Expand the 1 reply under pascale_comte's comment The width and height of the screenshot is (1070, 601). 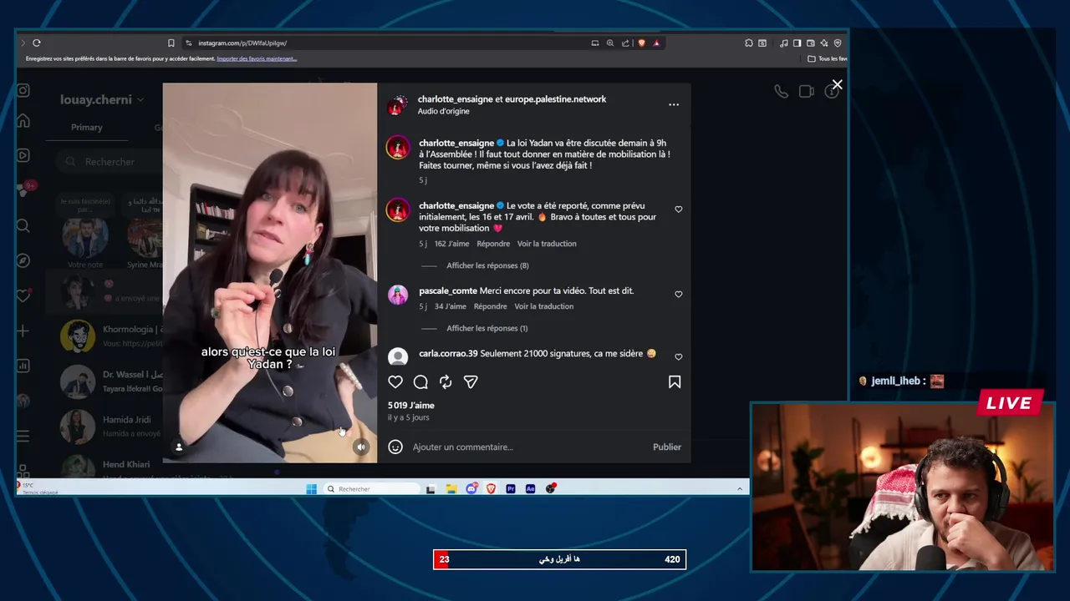point(487,328)
